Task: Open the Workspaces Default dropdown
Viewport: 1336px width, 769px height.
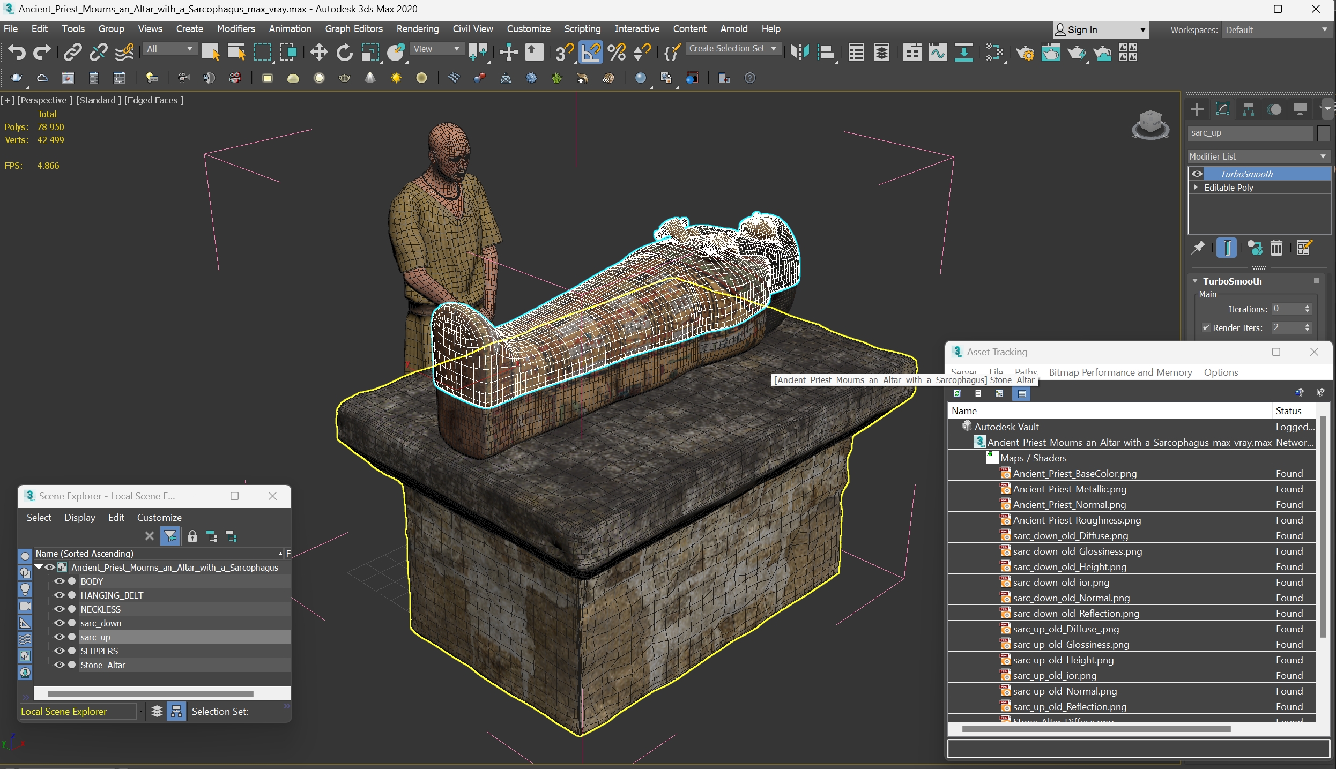Action: click(x=1276, y=30)
